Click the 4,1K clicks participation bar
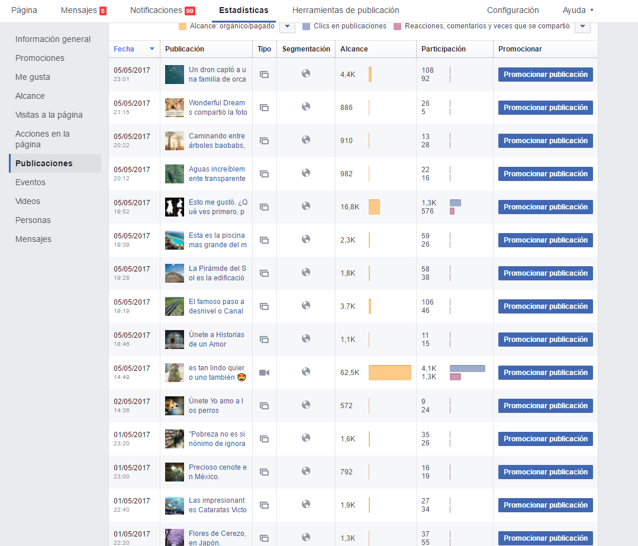This screenshot has width=638, height=546. point(468,369)
